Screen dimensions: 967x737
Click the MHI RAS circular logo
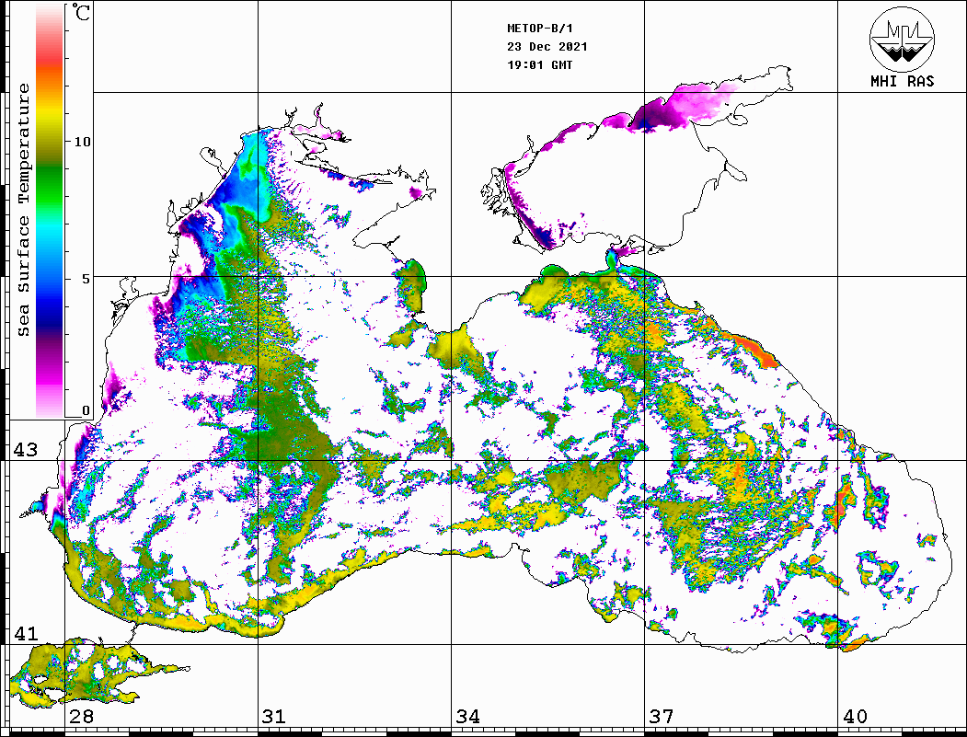point(902,39)
